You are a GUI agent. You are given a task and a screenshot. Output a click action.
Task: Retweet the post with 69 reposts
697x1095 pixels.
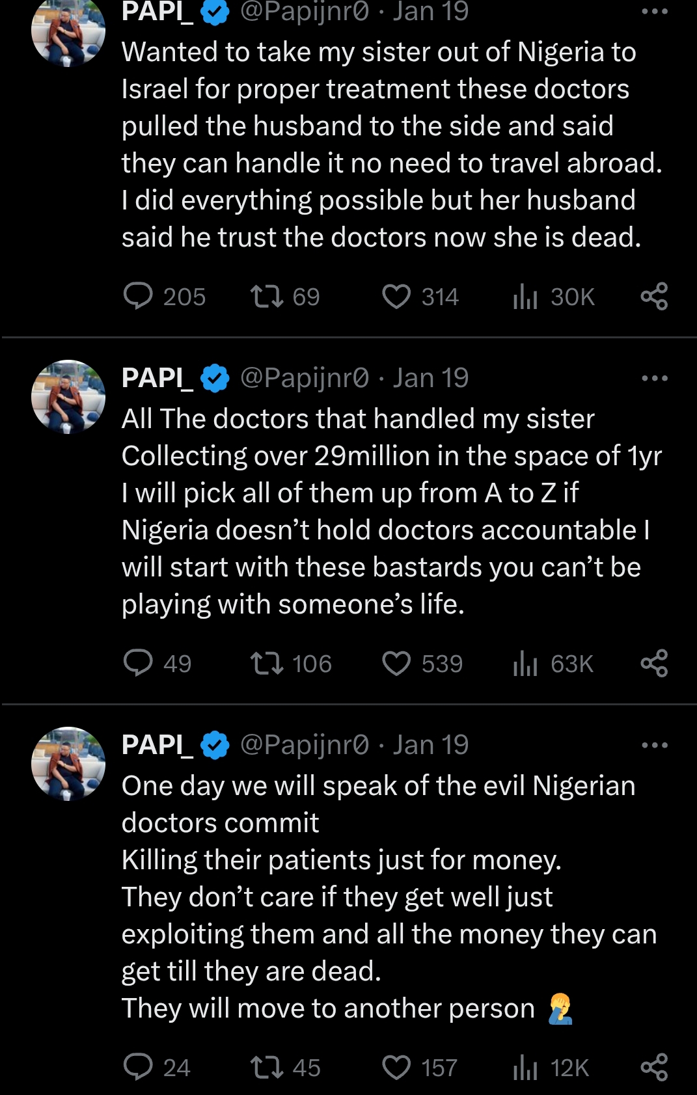coord(267,297)
